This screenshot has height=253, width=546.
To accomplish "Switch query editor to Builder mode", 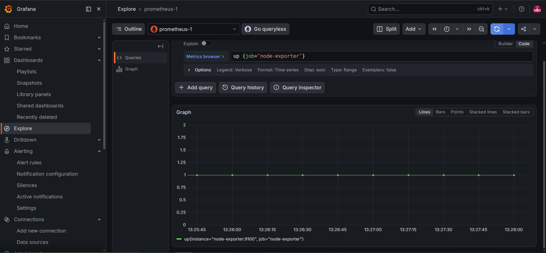I will 505,44.
